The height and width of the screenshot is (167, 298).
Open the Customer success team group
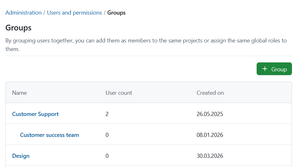click(49, 135)
